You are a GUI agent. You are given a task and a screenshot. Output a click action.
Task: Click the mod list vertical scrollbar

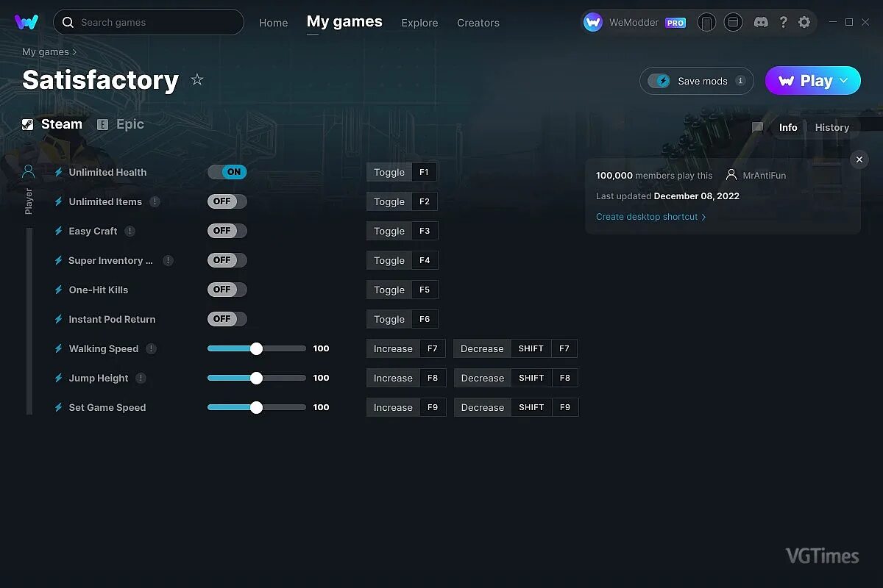[x=29, y=321]
